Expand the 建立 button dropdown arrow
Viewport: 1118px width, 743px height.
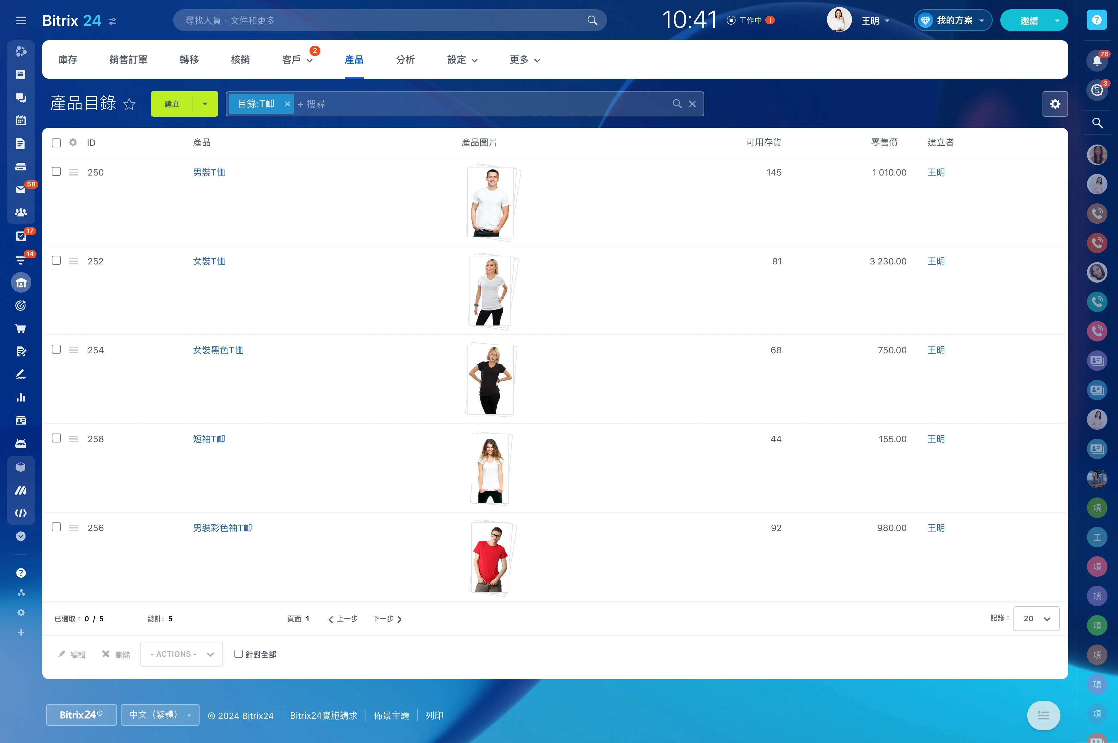pyautogui.click(x=205, y=104)
